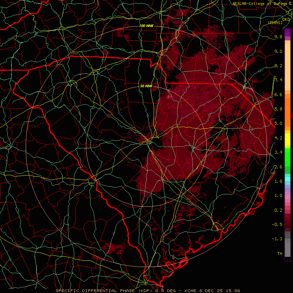Click the 8.2 scale value
Viewport: 293px width, 293px height.
tap(278, 65)
